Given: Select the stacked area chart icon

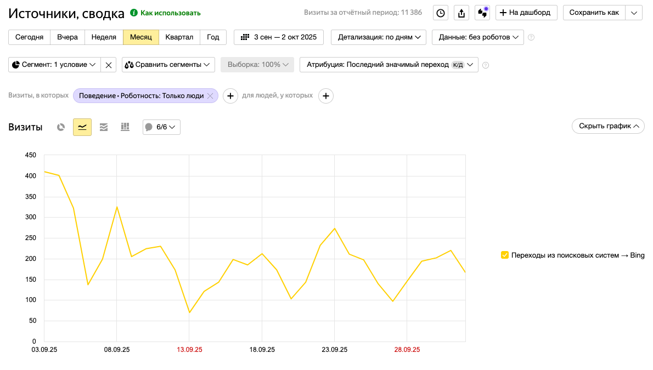Looking at the screenshot, I should click(104, 127).
